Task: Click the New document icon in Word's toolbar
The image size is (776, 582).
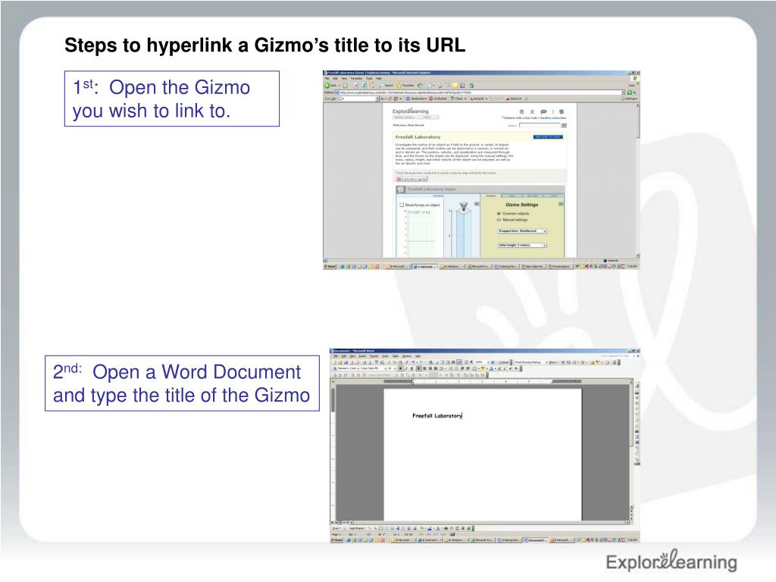Action: (334, 362)
